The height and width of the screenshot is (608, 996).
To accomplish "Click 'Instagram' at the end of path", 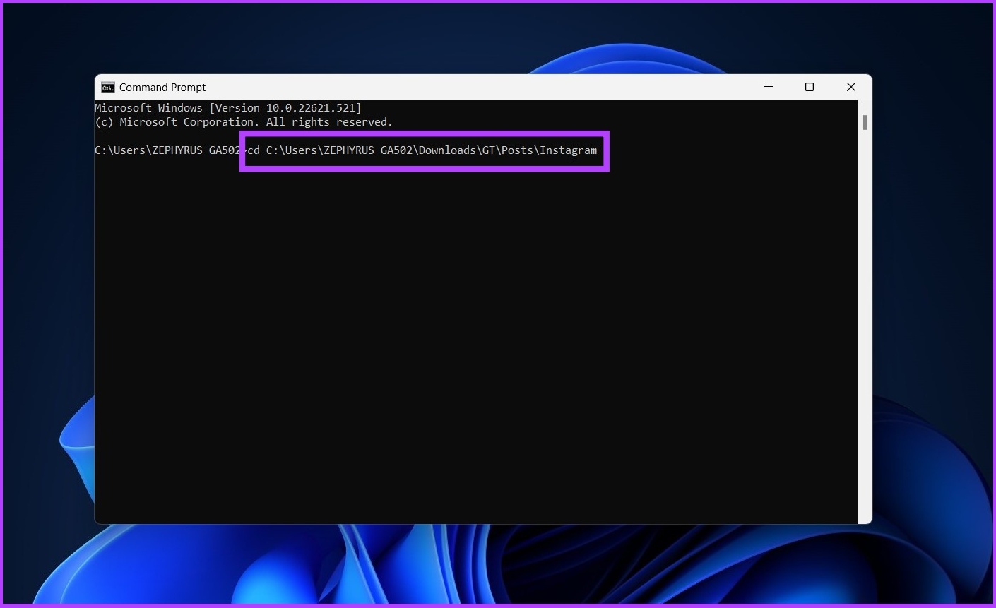I will click(x=569, y=150).
